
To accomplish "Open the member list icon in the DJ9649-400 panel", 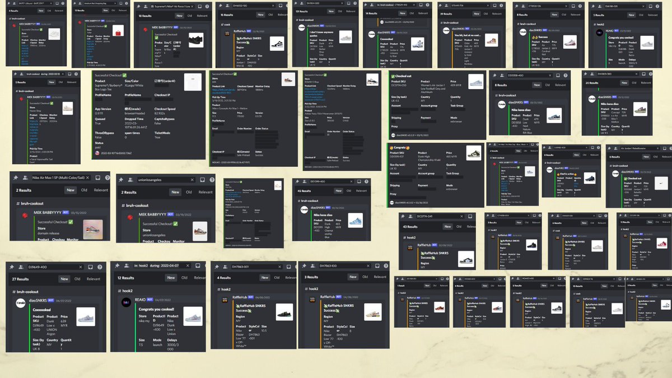I will [21, 267].
